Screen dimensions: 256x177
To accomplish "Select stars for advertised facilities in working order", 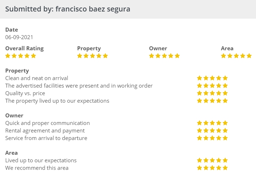I will [x=212, y=85].
